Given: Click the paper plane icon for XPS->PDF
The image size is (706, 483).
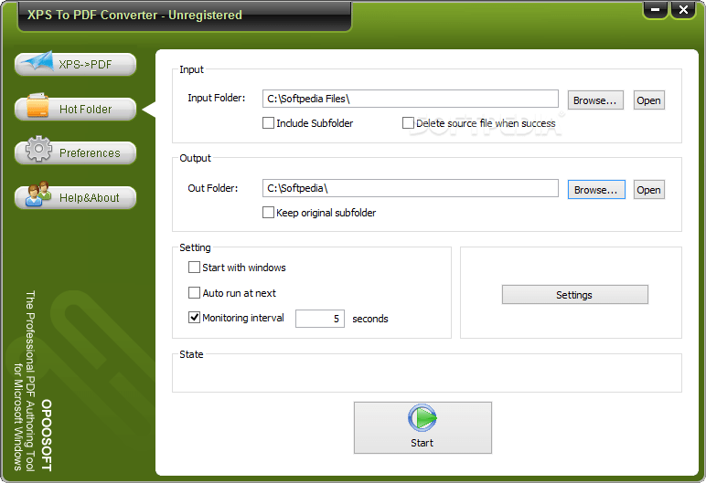Looking at the screenshot, I should click(x=38, y=62).
